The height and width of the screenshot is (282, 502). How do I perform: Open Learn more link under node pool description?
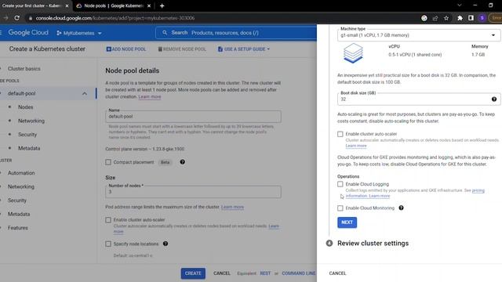[x=150, y=97]
